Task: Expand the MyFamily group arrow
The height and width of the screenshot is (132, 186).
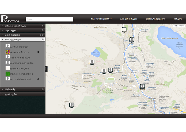Action: click(2, 90)
